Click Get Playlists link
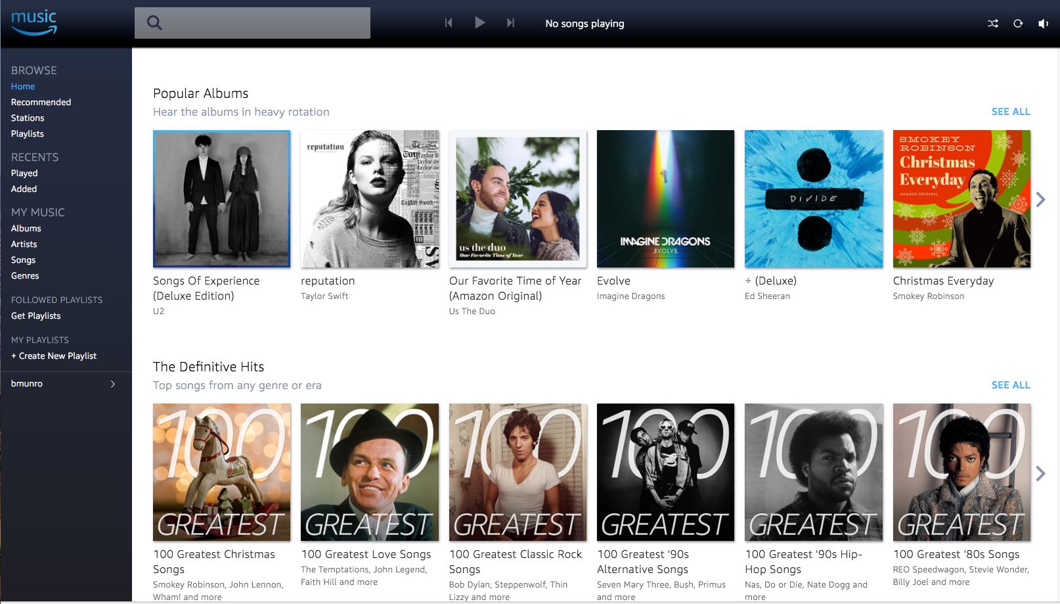 (35, 315)
